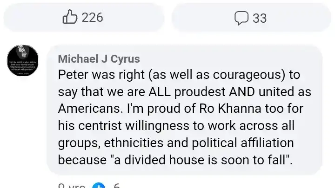
Task: Open the reaction count 6 beside the like icon
Action: point(116,186)
